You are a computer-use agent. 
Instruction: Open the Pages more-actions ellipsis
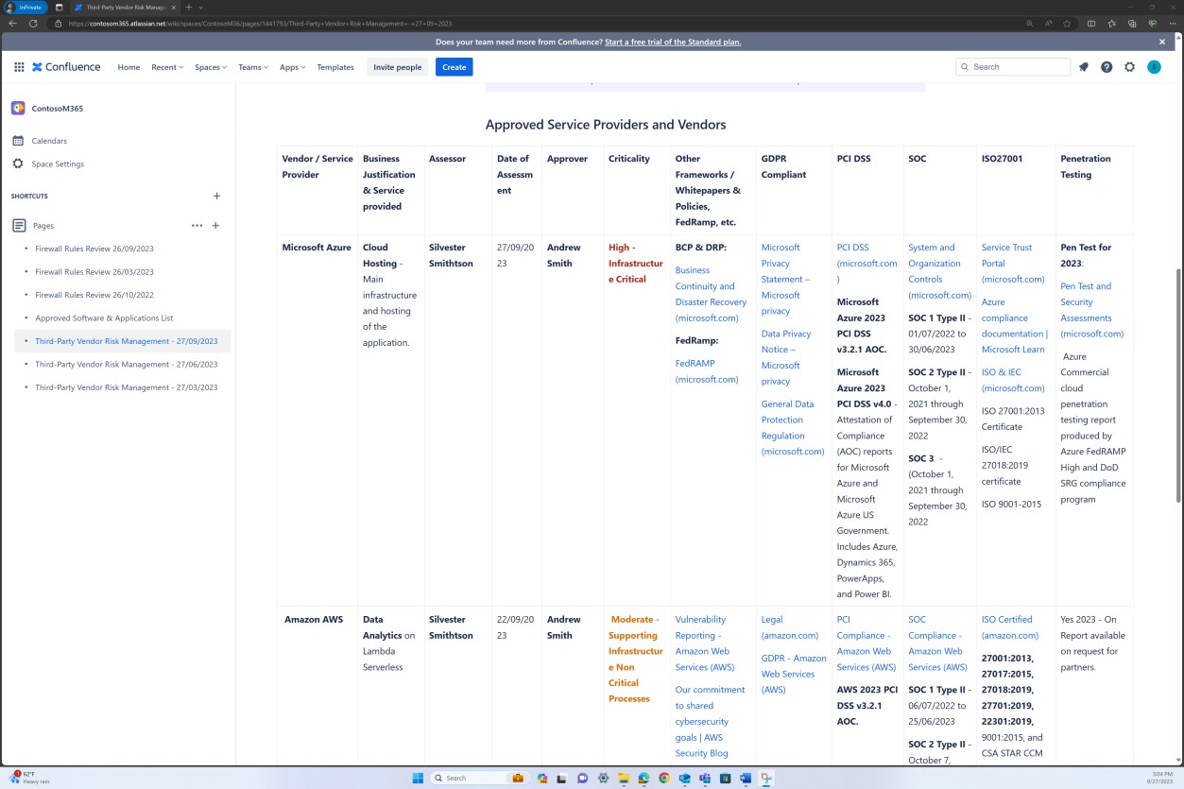(197, 225)
